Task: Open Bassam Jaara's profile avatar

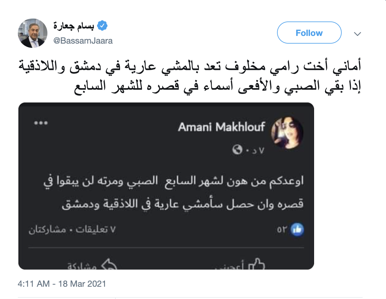Action: [x=33, y=33]
